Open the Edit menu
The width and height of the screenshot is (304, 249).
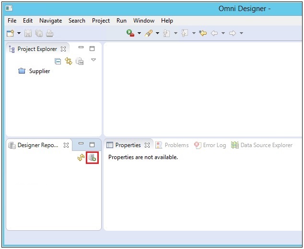28,20
